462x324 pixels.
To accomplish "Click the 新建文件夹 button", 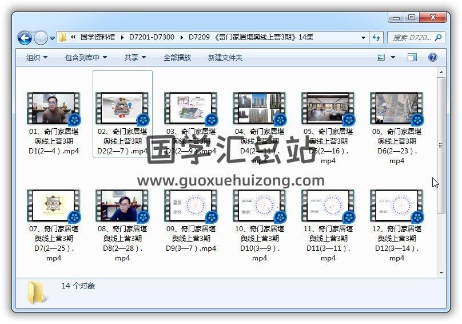I will coord(225,58).
